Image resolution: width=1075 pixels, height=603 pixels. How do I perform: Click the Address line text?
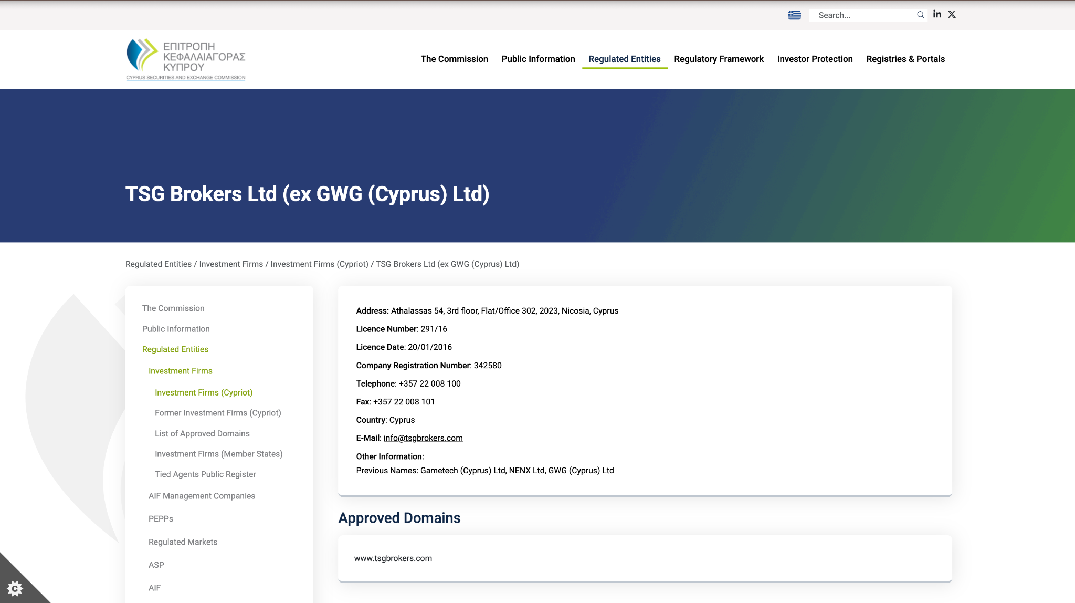pyautogui.click(x=487, y=311)
